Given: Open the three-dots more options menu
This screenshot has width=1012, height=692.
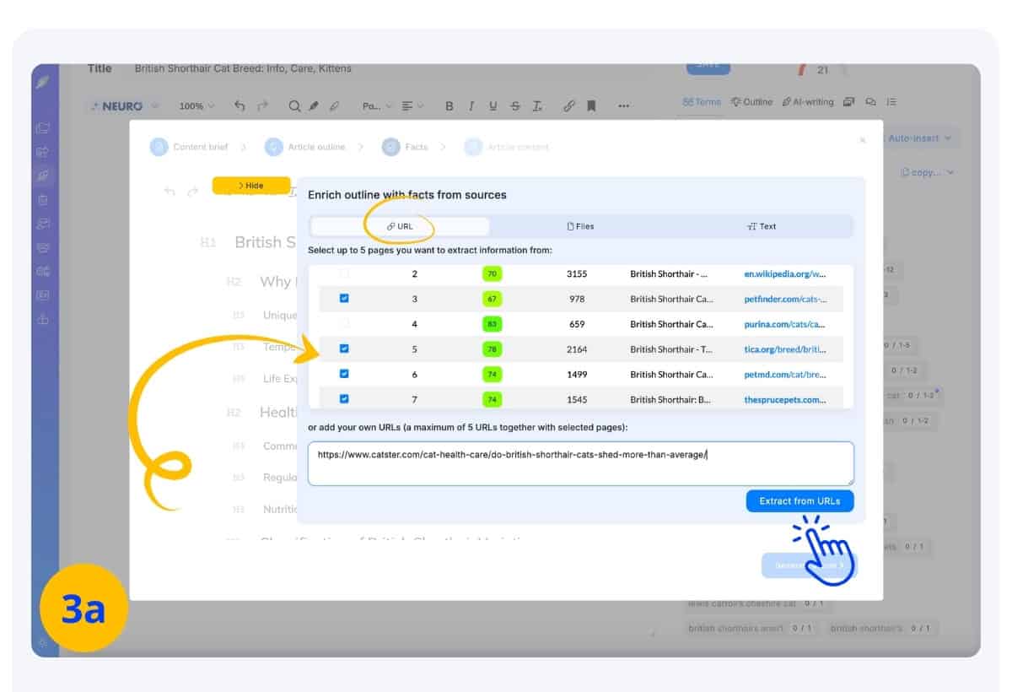Looking at the screenshot, I should 623,106.
